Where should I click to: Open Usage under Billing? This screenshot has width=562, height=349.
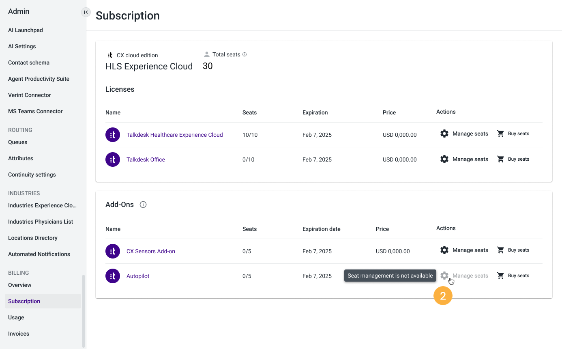pos(16,317)
